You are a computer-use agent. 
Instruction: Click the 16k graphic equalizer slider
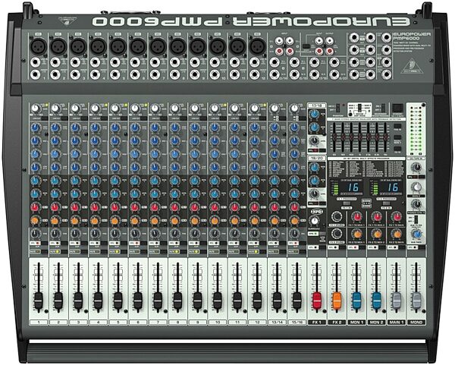(386, 136)
